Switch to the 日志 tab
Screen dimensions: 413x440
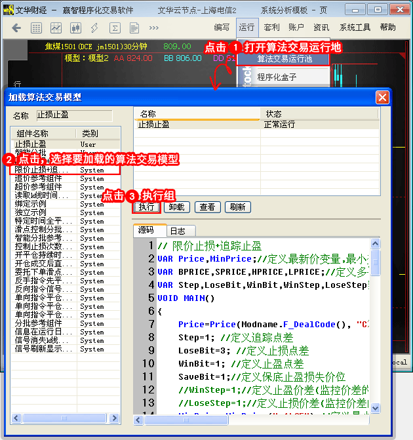(x=177, y=231)
